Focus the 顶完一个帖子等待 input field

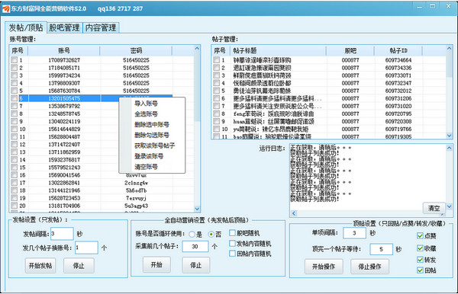381,249
